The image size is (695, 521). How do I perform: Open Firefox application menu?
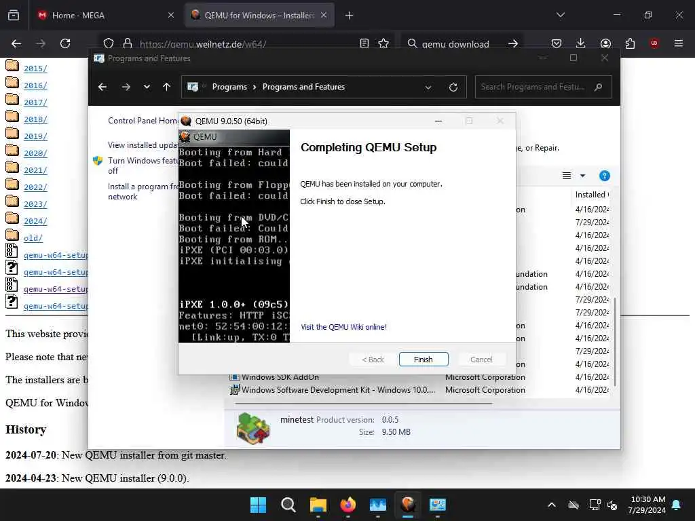[x=679, y=43]
